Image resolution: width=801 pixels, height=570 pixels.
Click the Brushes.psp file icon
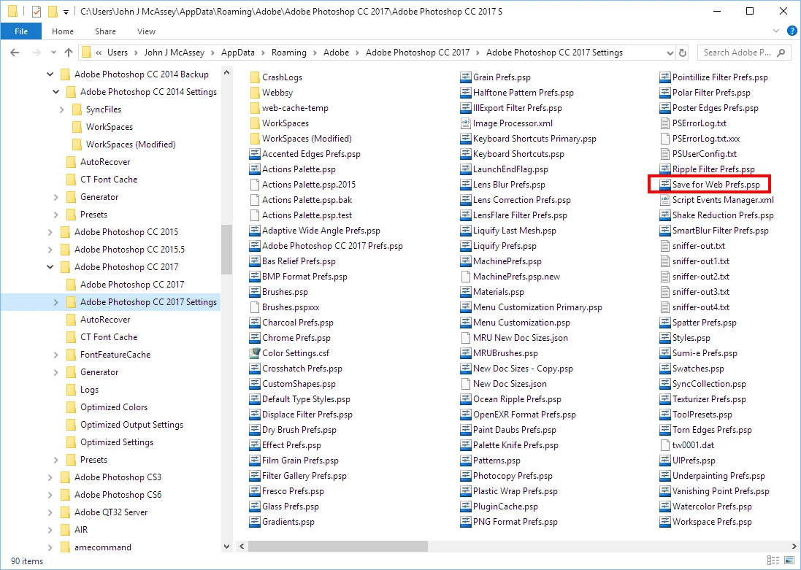(254, 292)
